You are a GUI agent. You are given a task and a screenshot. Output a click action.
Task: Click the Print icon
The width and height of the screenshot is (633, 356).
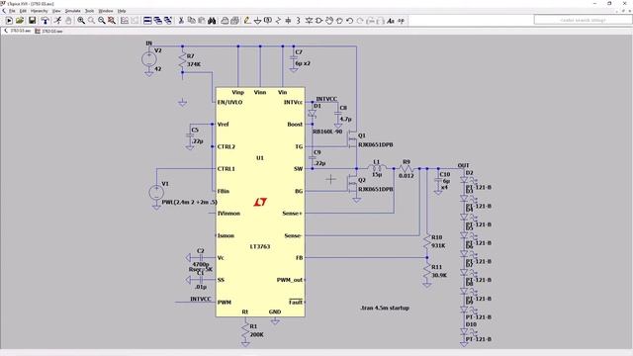click(x=234, y=20)
